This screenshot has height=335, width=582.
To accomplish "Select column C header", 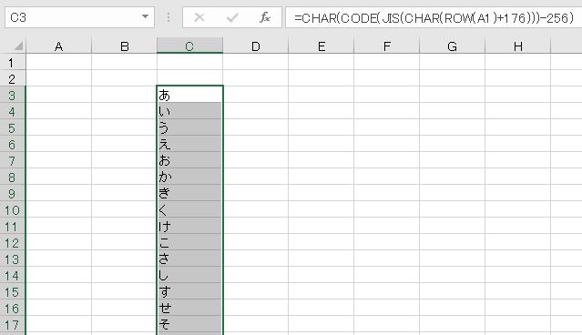I will click(189, 46).
